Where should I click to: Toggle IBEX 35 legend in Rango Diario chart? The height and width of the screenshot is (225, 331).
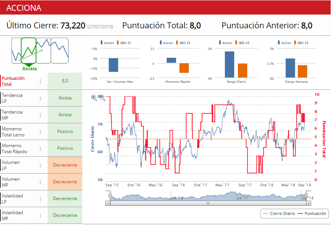pos(242,43)
